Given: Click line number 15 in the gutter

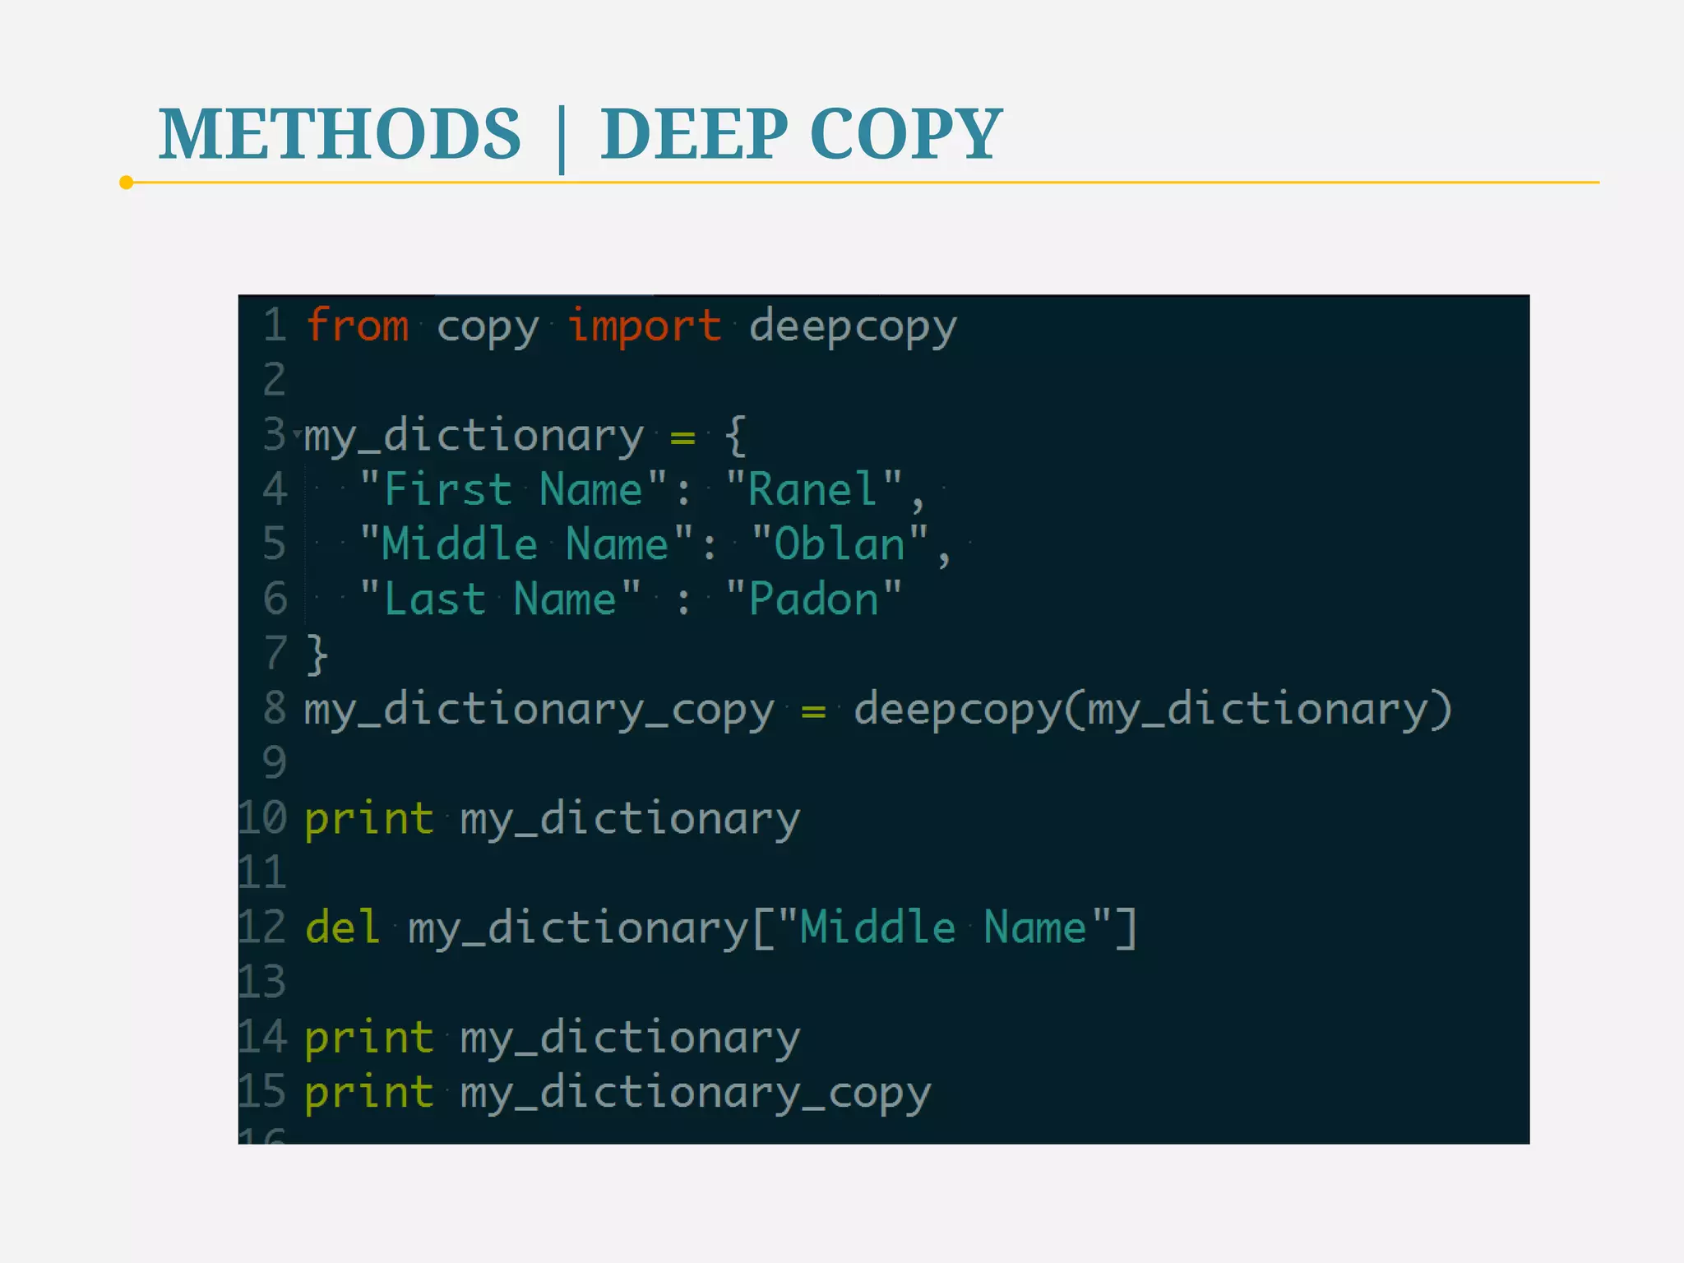Looking at the screenshot, I should 262,1092.
